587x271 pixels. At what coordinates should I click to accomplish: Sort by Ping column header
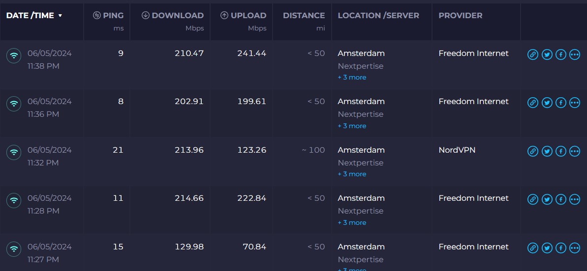(108, 16)
